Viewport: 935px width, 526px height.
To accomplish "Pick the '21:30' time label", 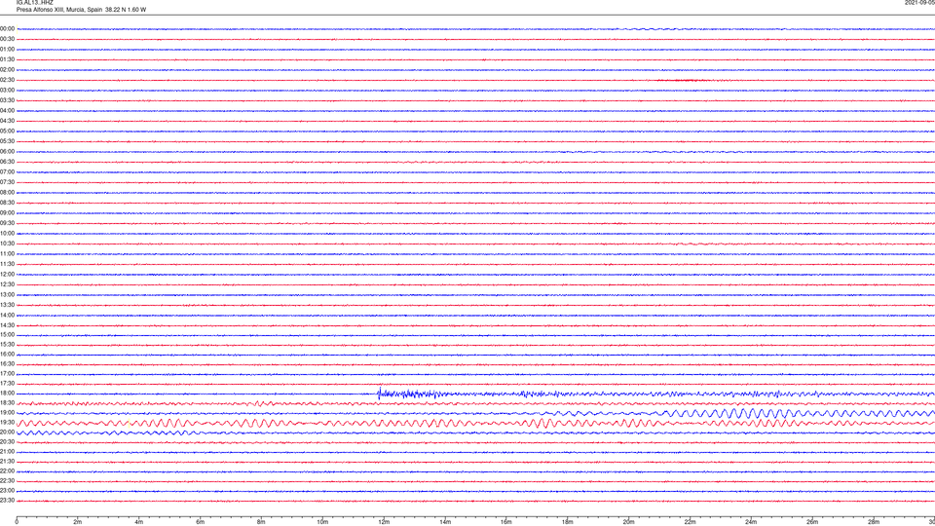I will click(7, 462).
